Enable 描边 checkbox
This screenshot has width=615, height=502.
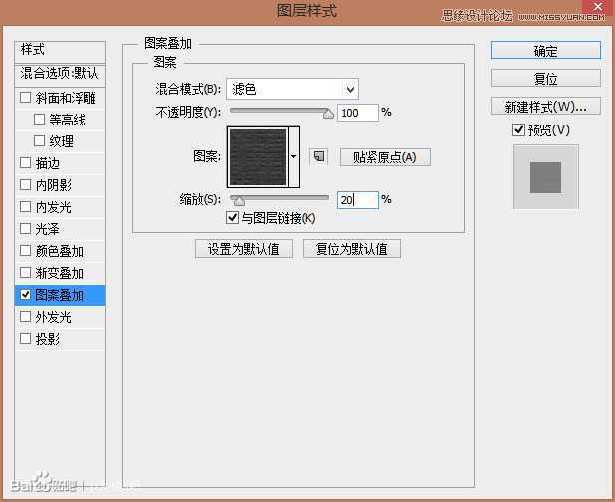click(x=26, y=163)
